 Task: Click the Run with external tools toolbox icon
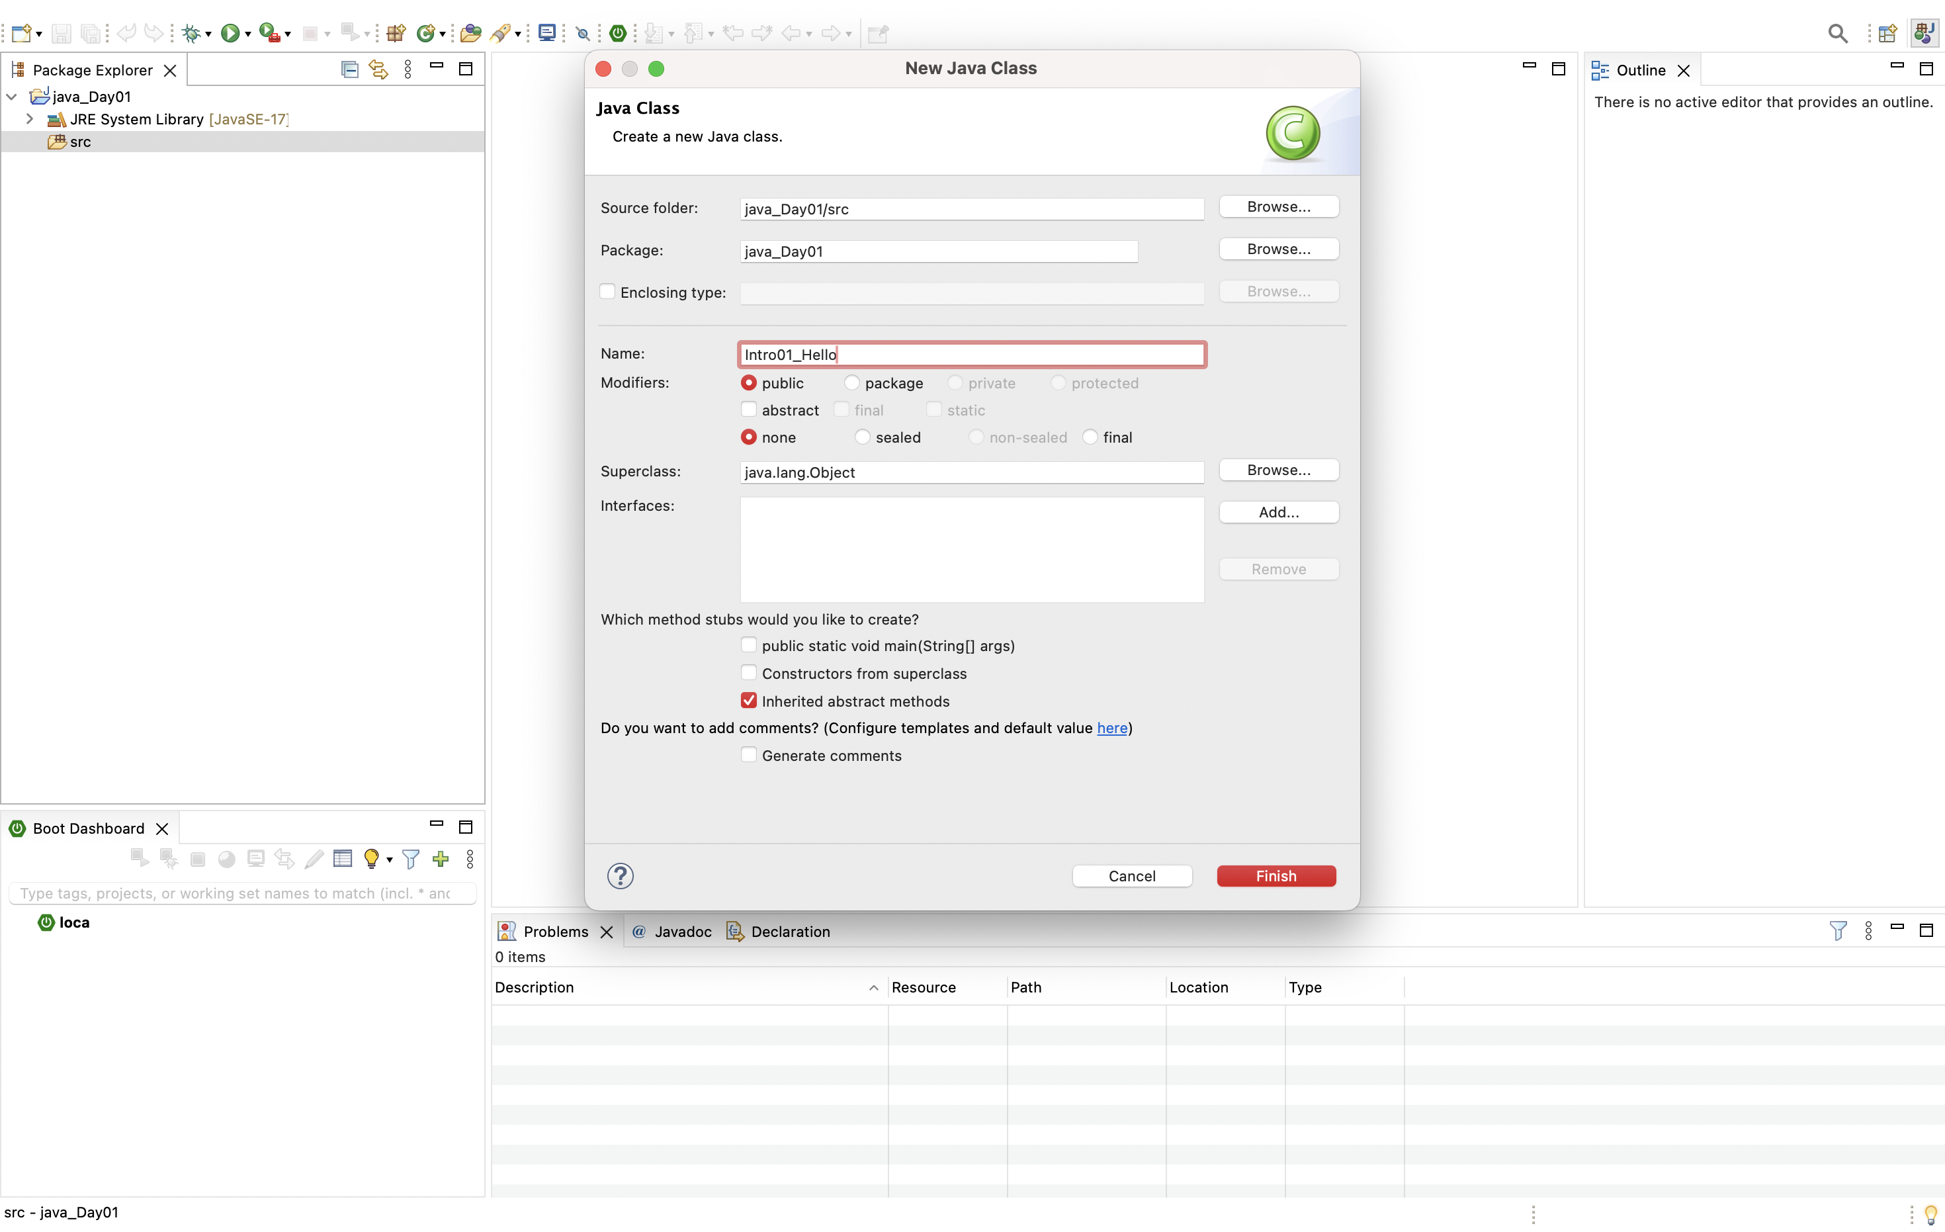point(269,33)
